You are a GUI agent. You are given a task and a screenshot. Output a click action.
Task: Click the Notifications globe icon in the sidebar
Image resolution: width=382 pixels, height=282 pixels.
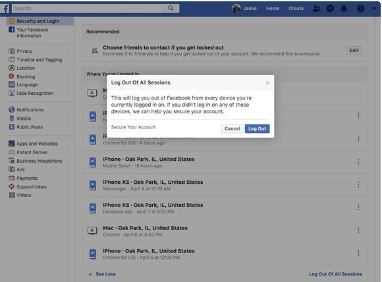tap(11, 109)
